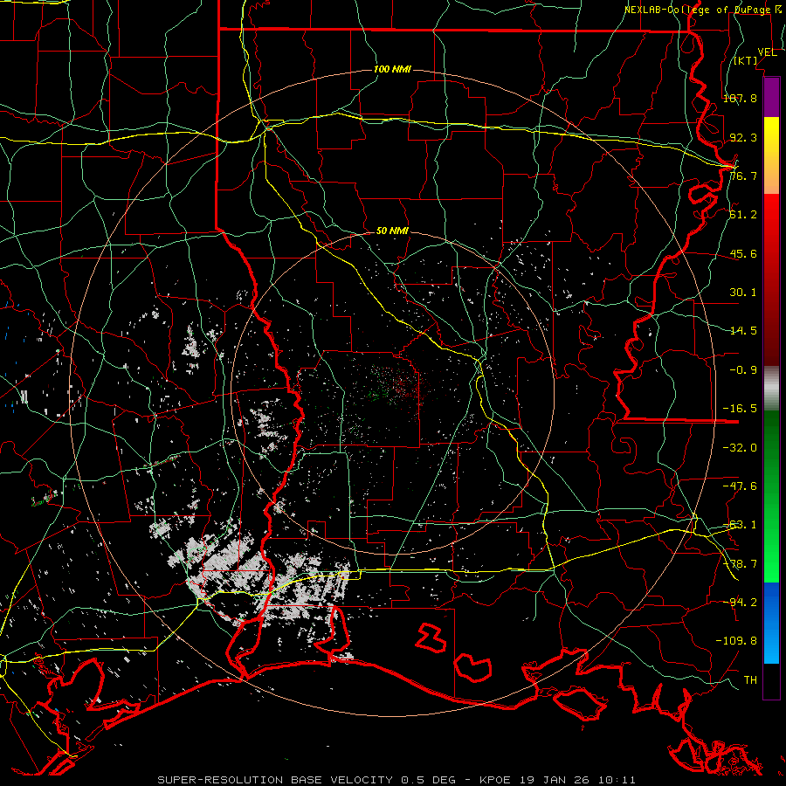Viewport: 786px width, 786px height.
Task: Pick the red segment of velocity color bar
Action: (771, 279)
